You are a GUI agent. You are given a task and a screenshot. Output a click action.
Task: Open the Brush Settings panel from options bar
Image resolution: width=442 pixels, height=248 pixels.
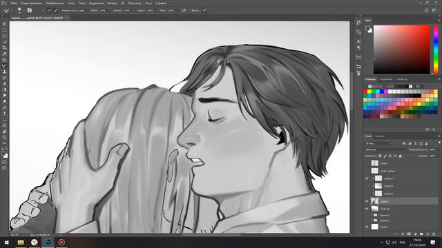point(30,10)
